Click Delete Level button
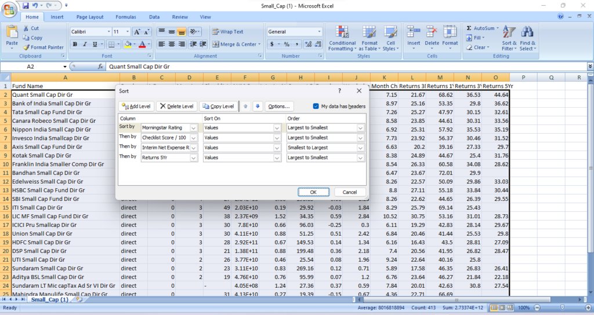Viewport: 594px width, 315px height. [176, 107]
